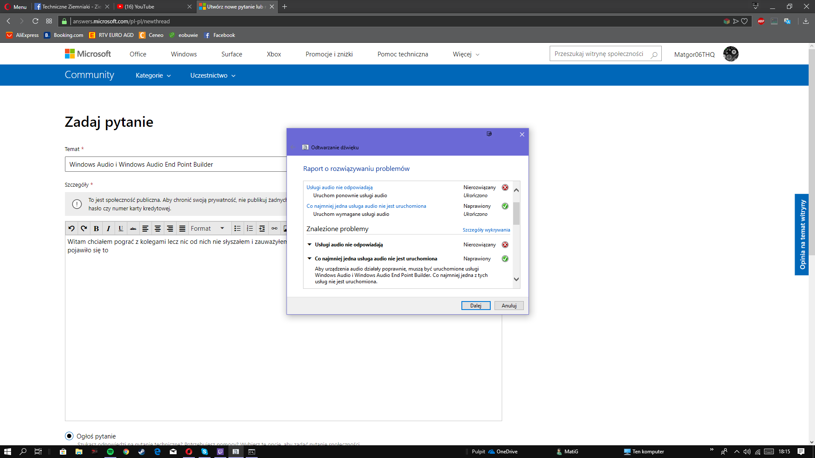Click the Redo icon in editor toolbar

click(84, 228)
